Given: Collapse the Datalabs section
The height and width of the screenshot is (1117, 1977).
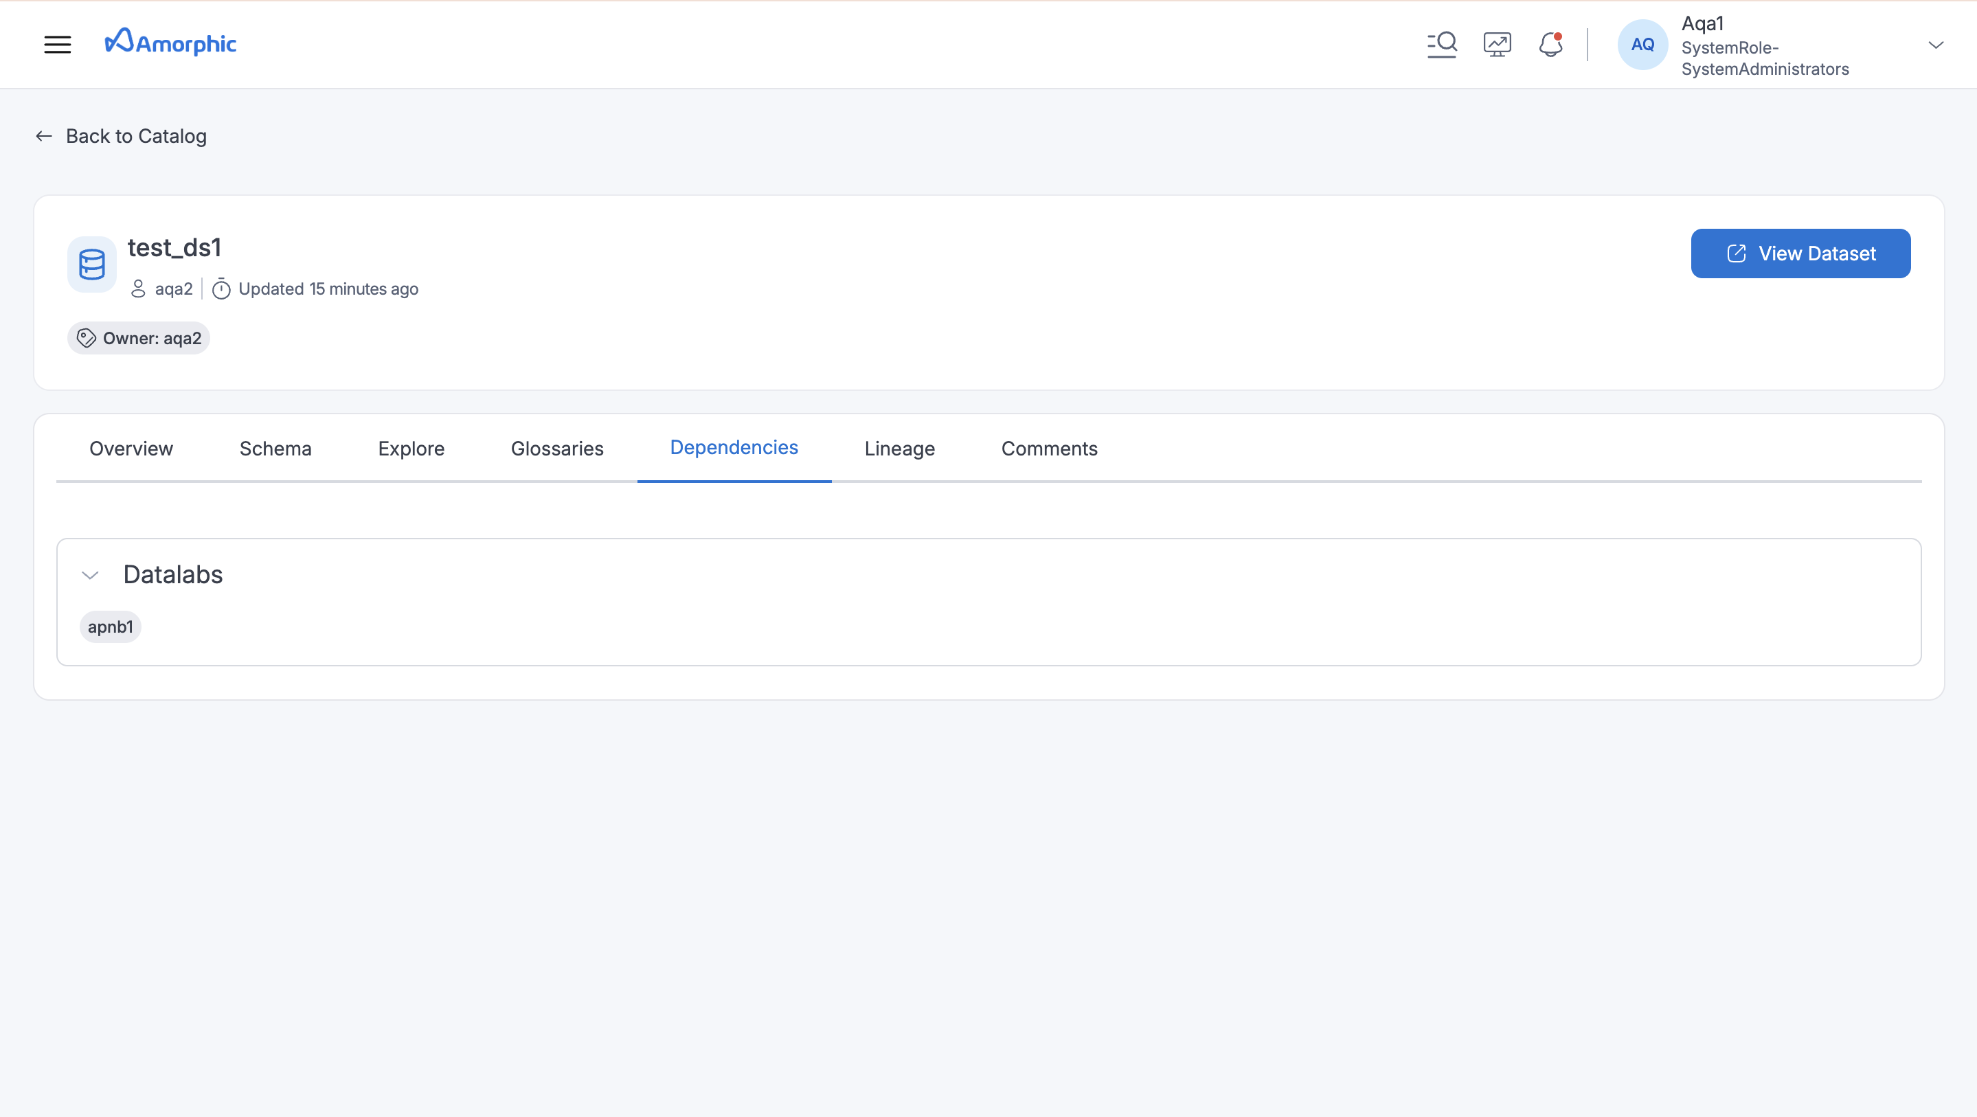Looking at the screenshot, I should (x=90, y=574).
